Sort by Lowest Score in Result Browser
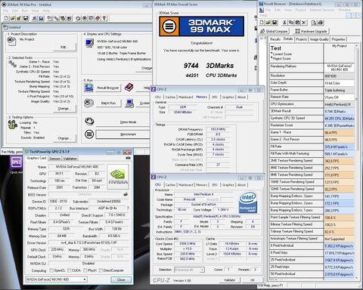 pyautogui.click(x=282, y=54)
